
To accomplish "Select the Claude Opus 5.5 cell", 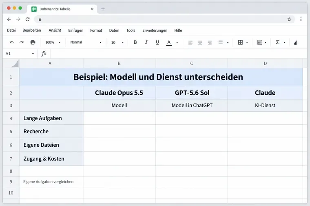I will pos(120,93).
